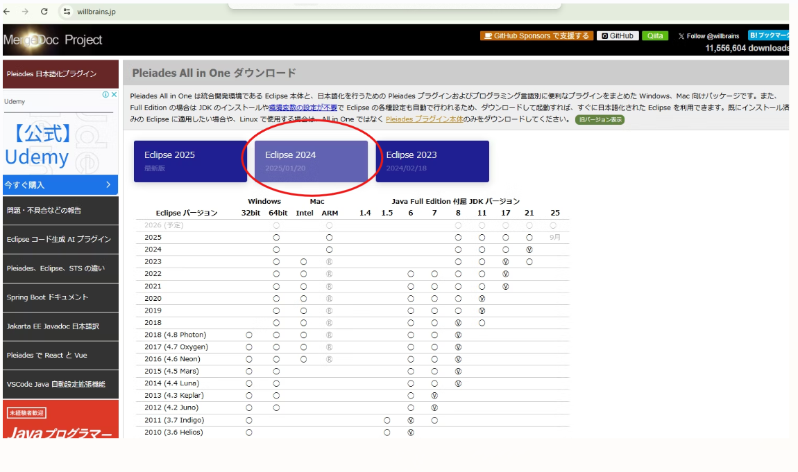Image resolution: width=798 pixels, height=472 pixels.
Task: Follow @willbrains on X
Action: [x=708, y=36]
